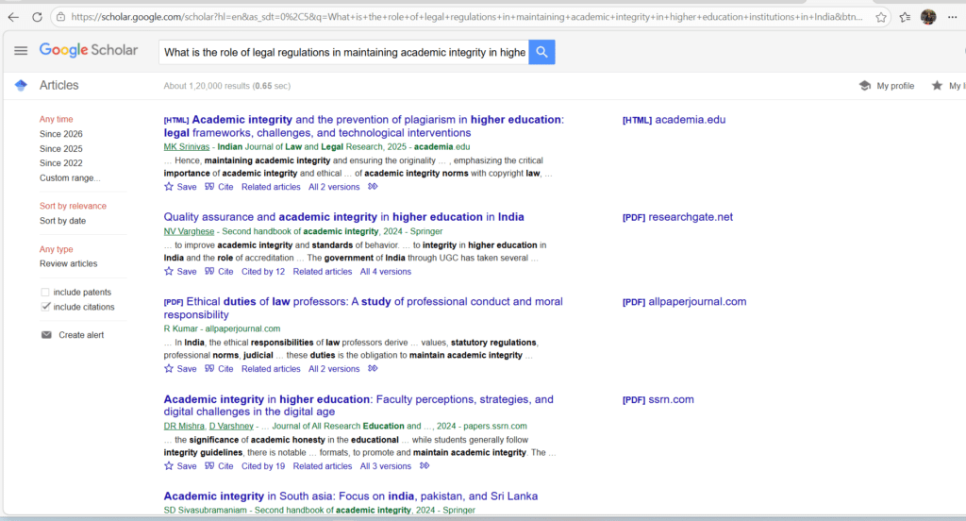Viewport: 966px width, 521px height.
Task: Open the academia.edu HTML link
Action: [674, 120]
